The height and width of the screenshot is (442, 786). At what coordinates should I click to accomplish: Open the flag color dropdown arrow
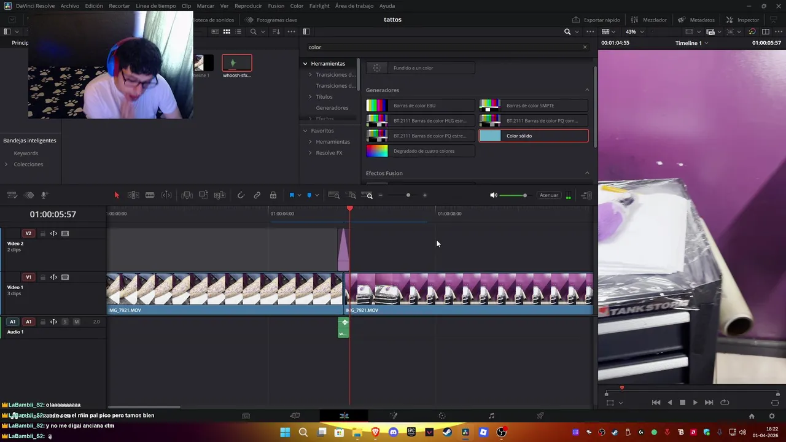299,195
